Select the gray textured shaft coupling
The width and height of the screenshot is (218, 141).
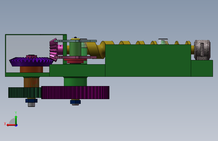tap(202, 50)
